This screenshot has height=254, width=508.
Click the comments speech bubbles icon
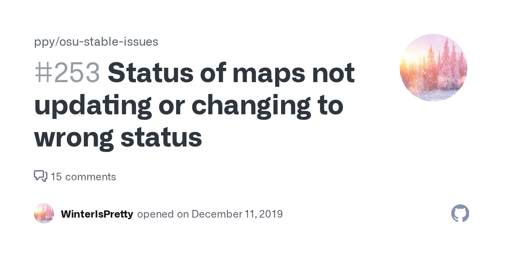click(x=40, y=176)
